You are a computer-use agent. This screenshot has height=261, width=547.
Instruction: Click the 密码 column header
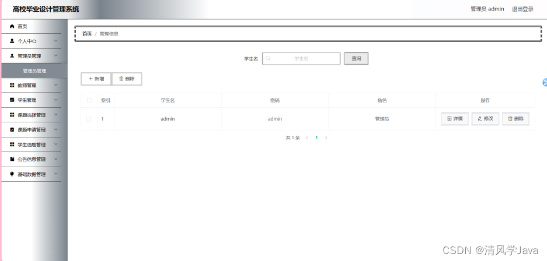tap(275, 100)
